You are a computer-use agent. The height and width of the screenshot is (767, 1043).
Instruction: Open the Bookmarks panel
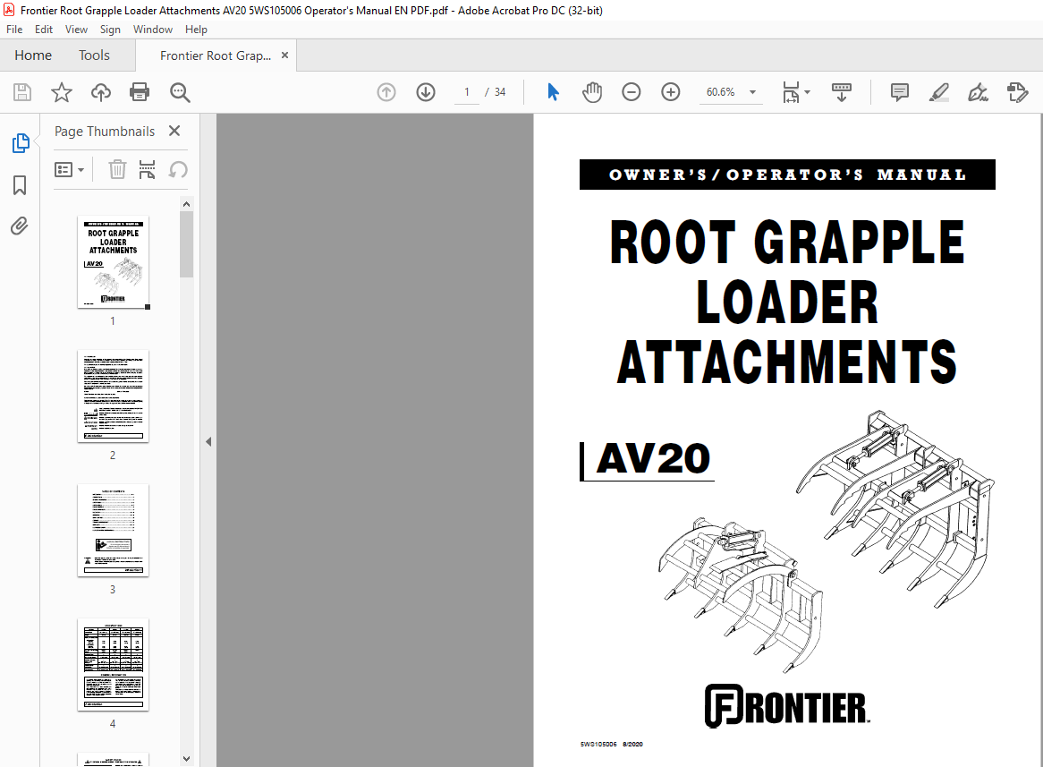click(x=20, y=185)
